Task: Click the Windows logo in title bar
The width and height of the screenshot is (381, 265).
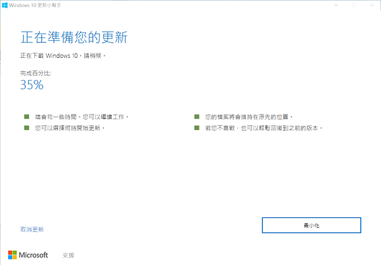Action: 4,5
